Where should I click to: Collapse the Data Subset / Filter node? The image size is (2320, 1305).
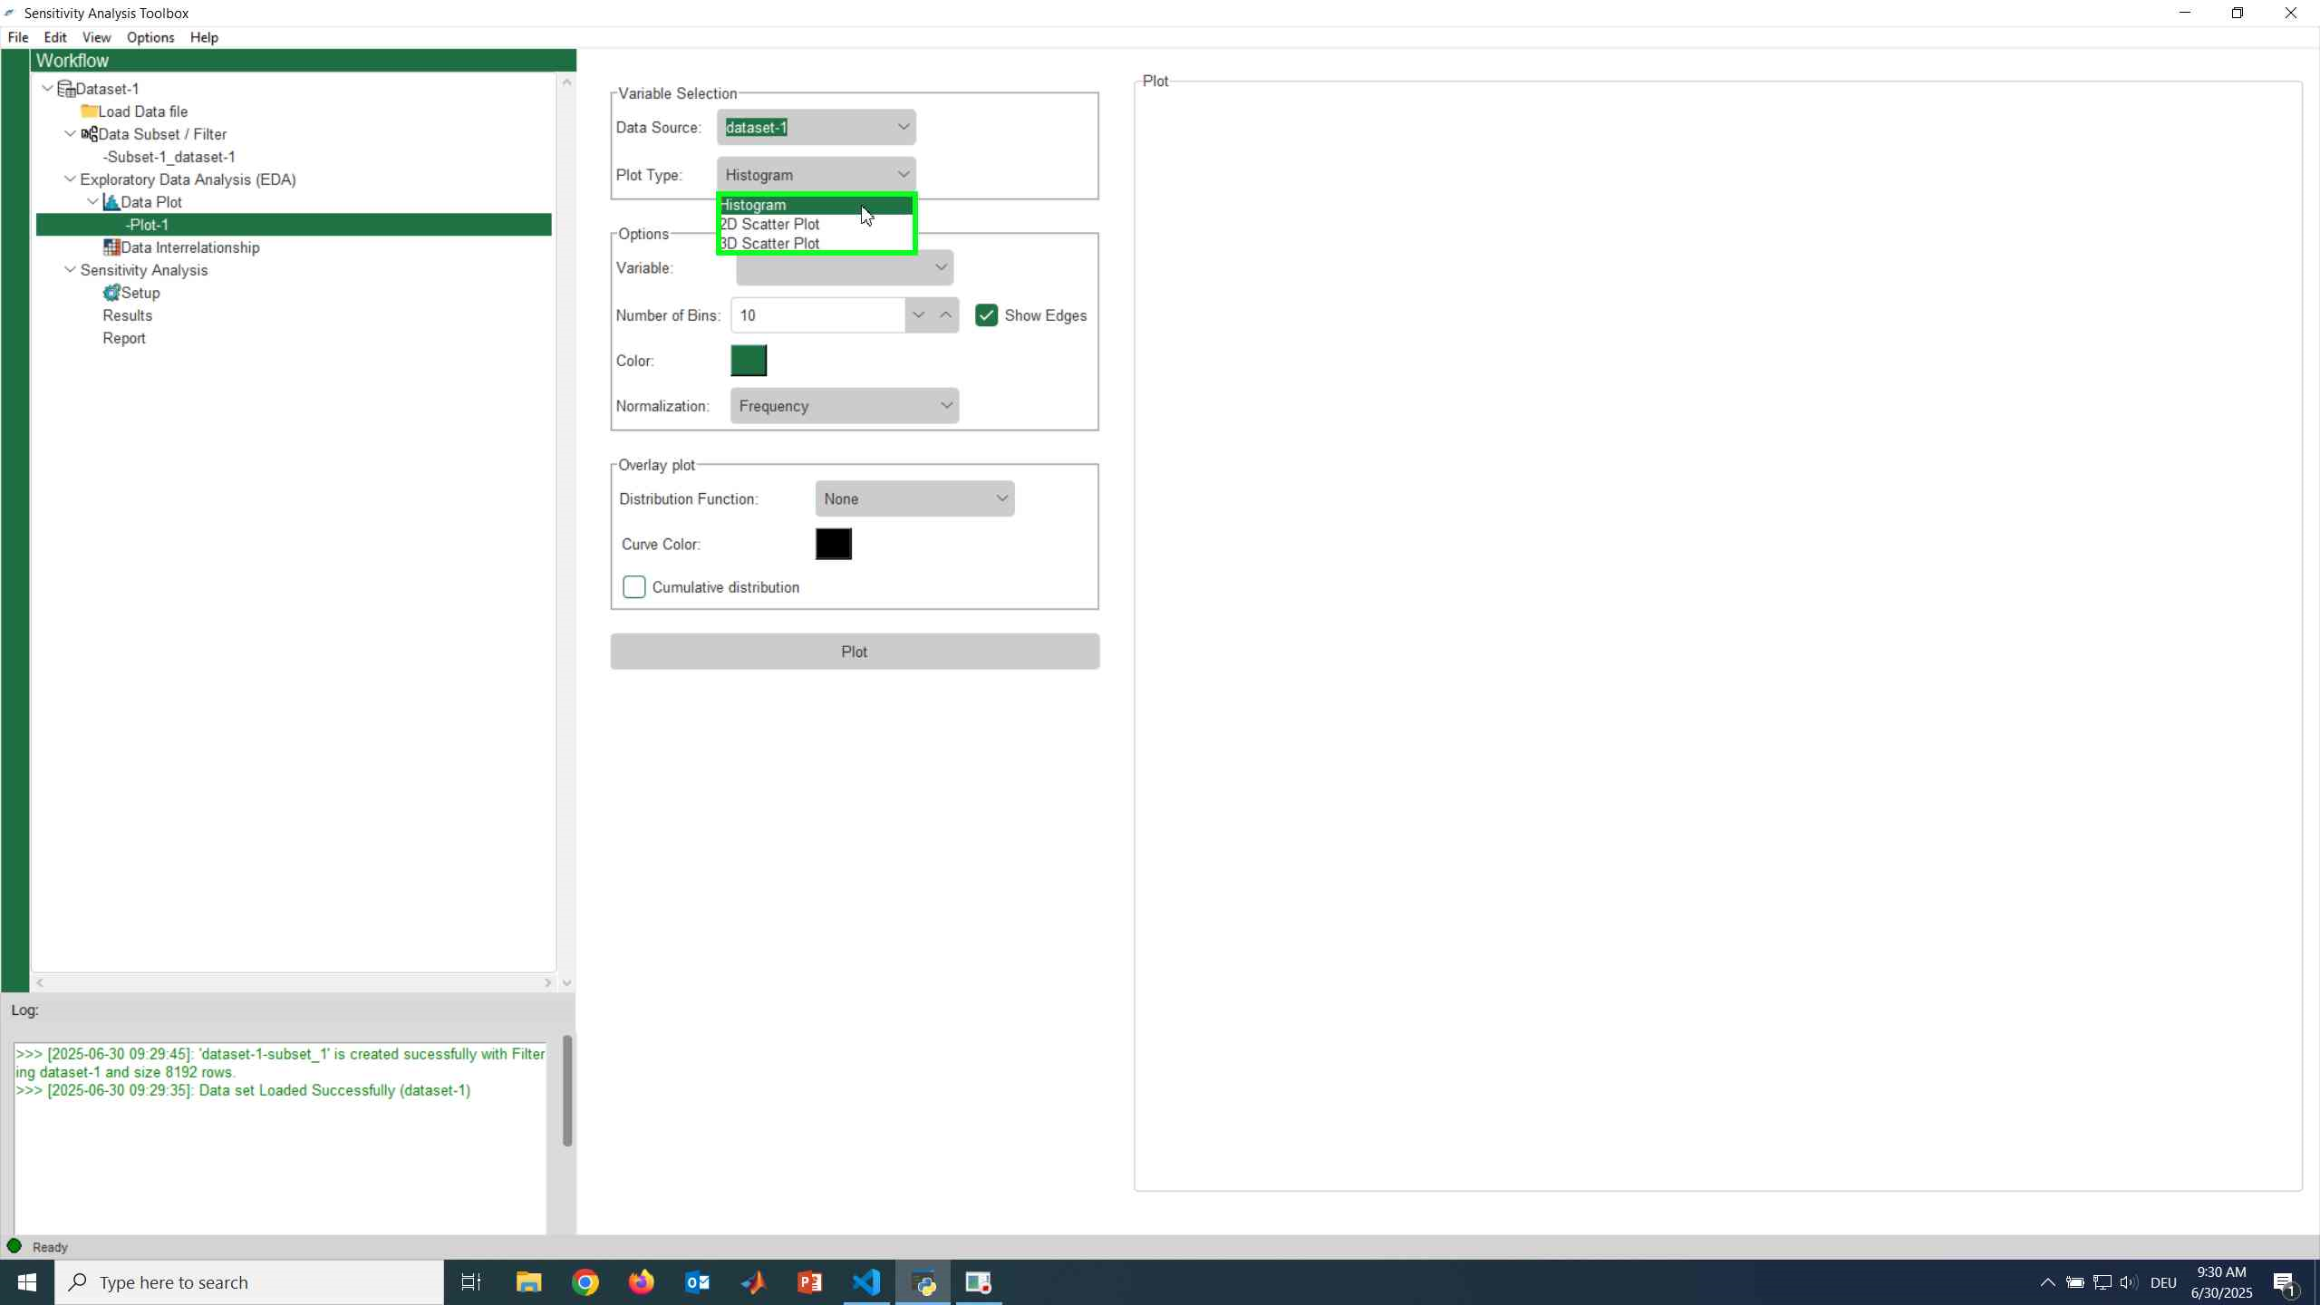pyautogui.click(x=70, y=134)
